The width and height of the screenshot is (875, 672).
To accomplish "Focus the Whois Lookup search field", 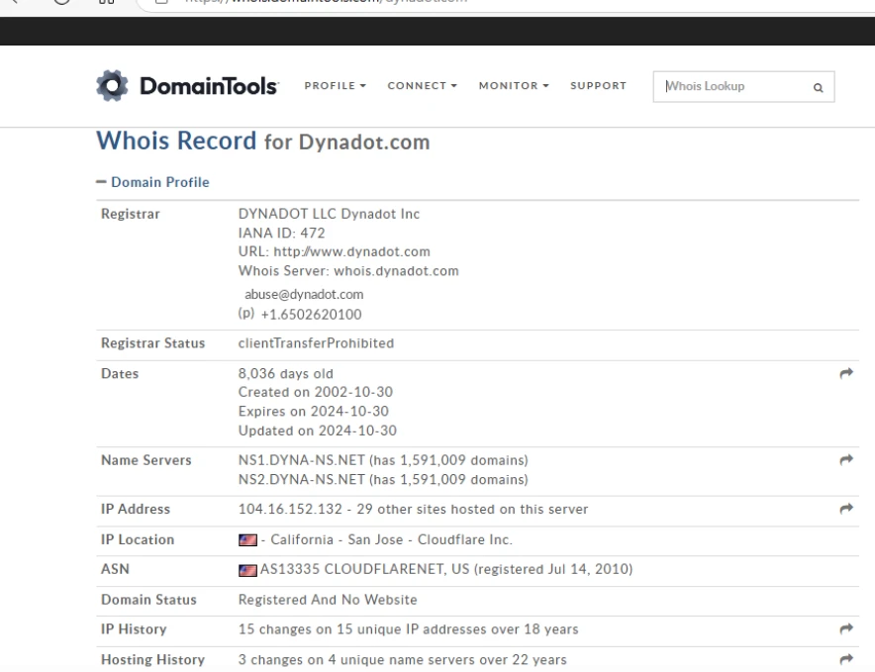I will (x=732, y=86).
